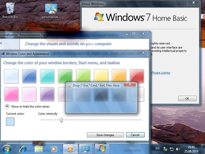Image resolution: width=205 pixels, height=154 pixels.
Task: Click the Color intensity slider handle
Action: [61, 120]
